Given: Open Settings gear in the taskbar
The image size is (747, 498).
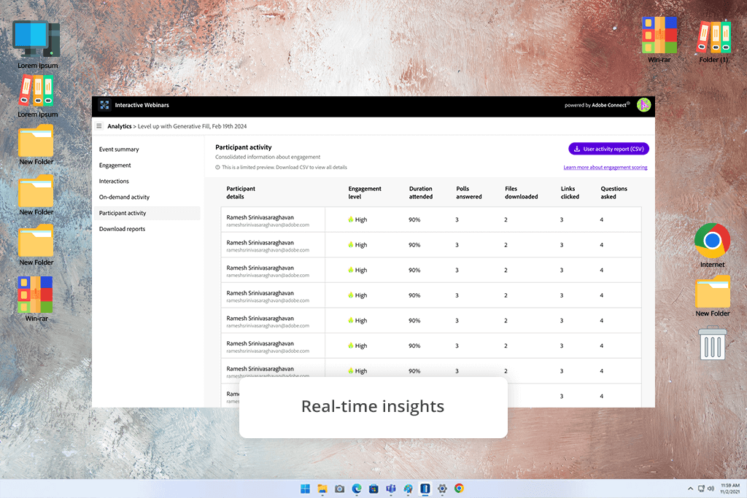Looking at the screenshot, I should click(441, 489).
